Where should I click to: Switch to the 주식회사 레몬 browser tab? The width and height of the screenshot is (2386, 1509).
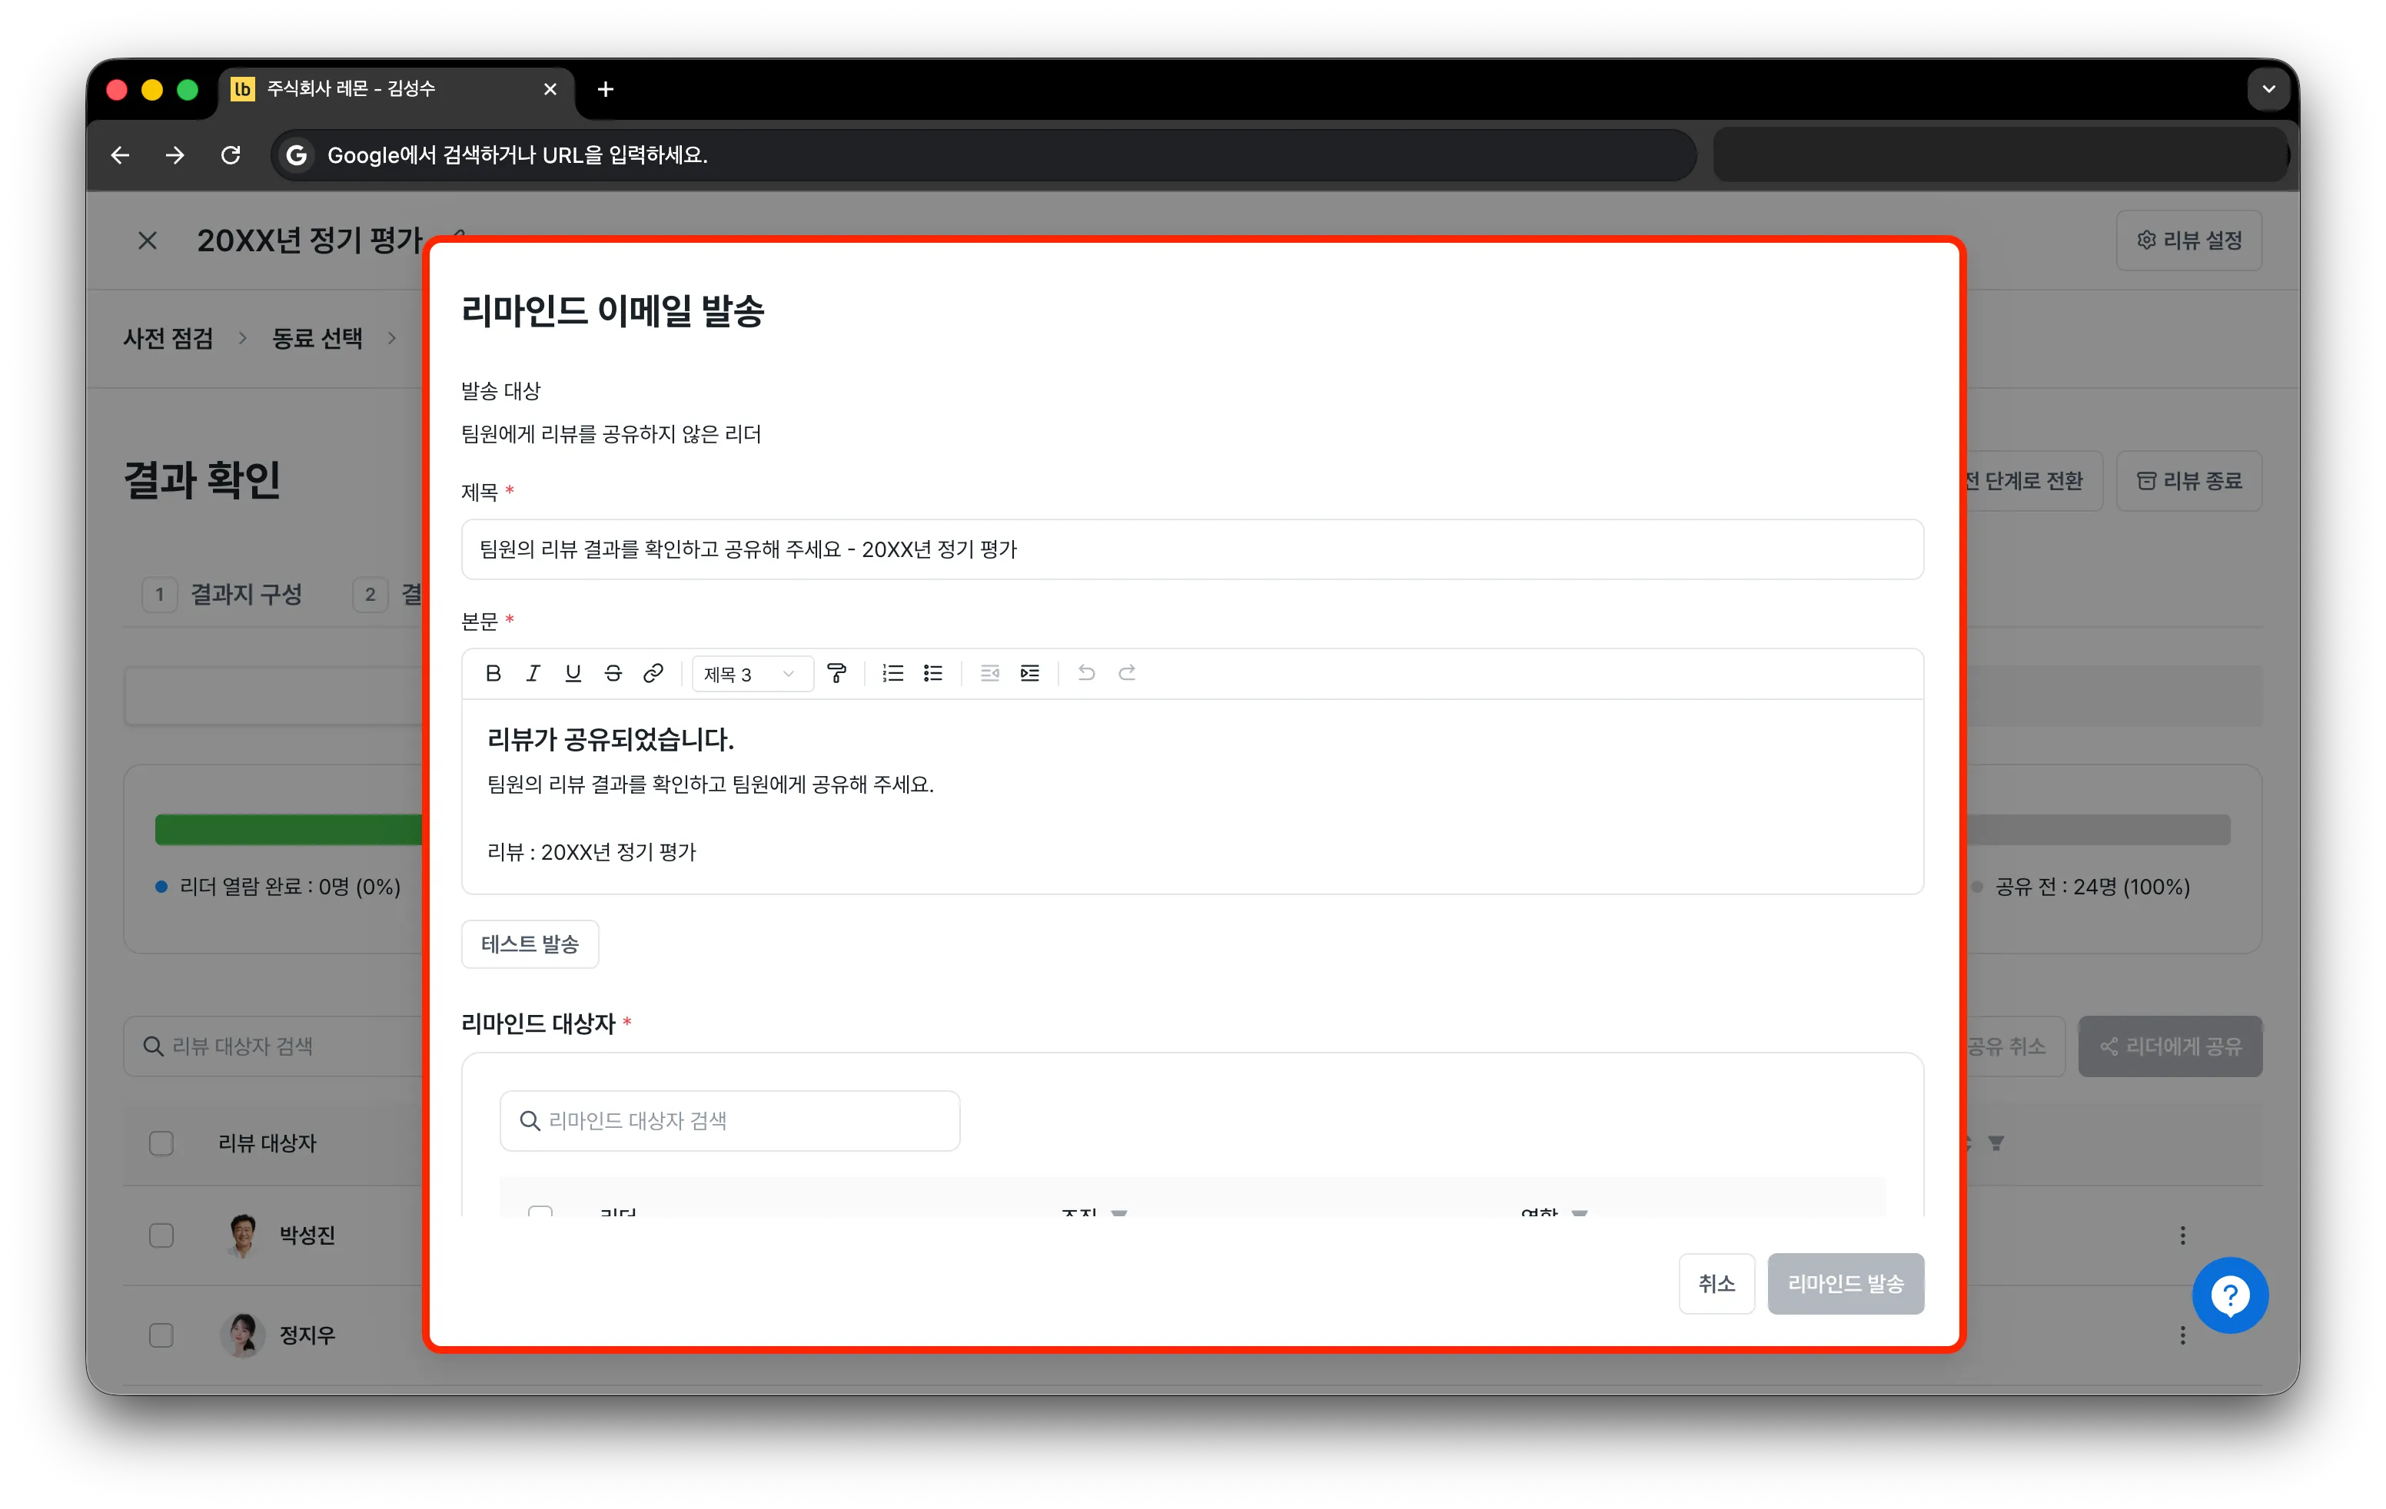397,89
